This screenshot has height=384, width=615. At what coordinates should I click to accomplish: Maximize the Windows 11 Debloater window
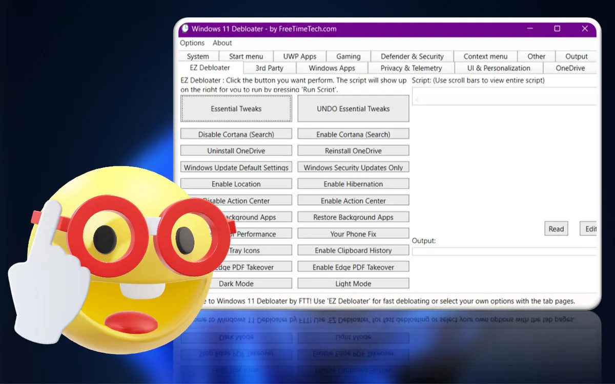tap(557, 29)
